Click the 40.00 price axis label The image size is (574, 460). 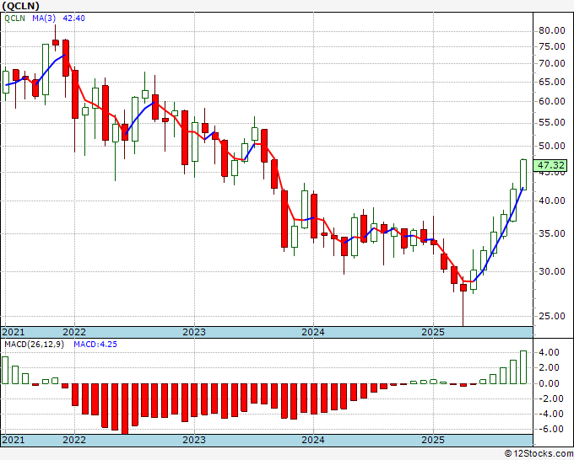[552, 201]
